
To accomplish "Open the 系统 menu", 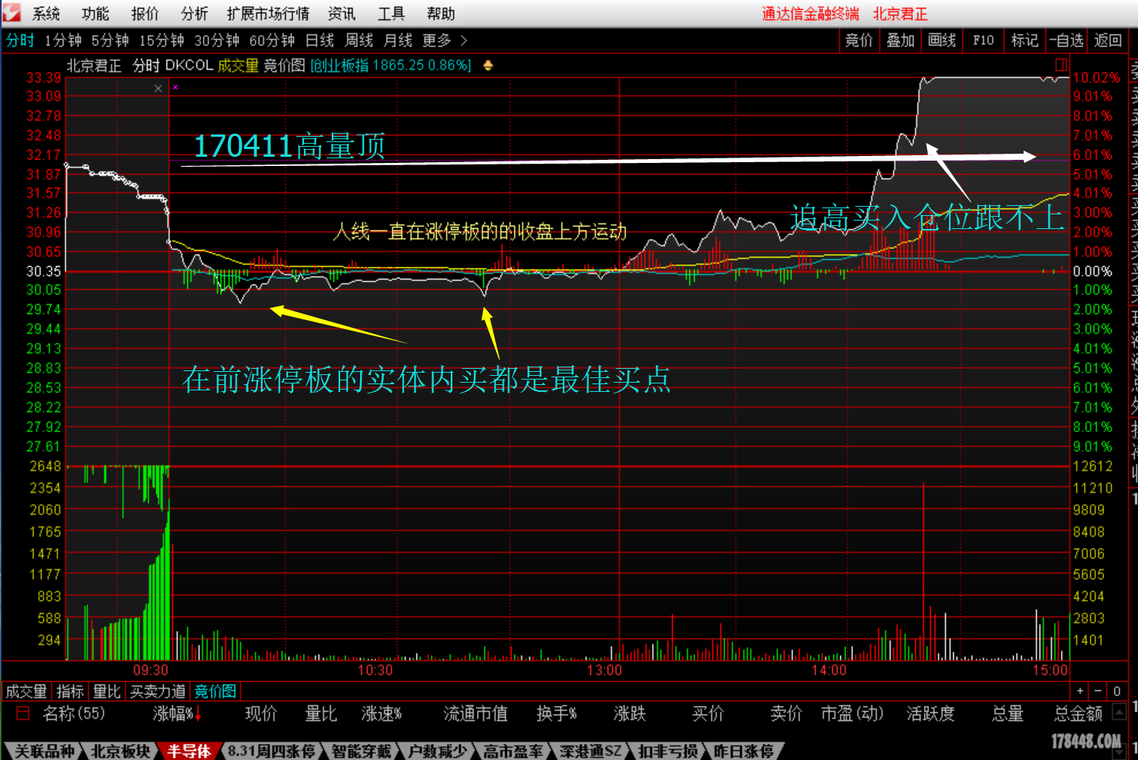I will 46,14.
